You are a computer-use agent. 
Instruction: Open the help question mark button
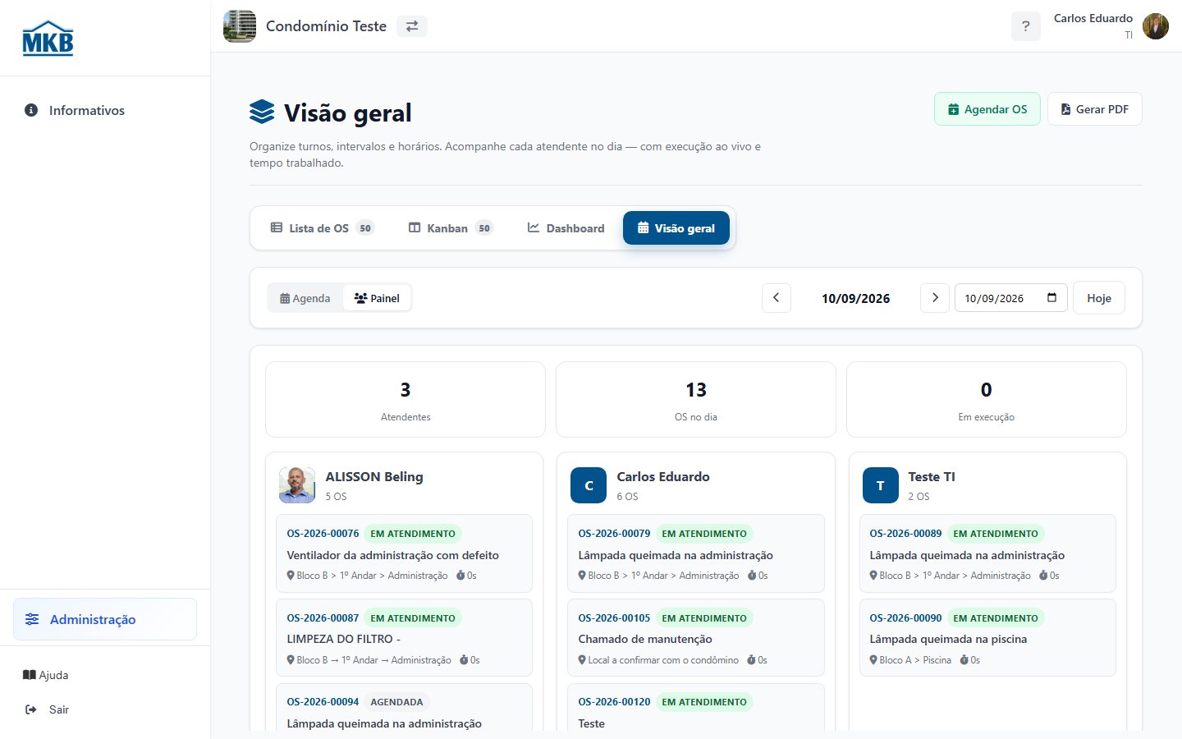pyautogui.click(x=1025, y=26)
